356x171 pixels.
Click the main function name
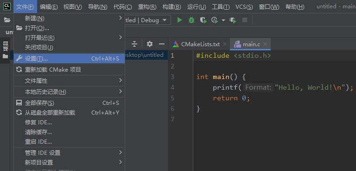(221, 77)
